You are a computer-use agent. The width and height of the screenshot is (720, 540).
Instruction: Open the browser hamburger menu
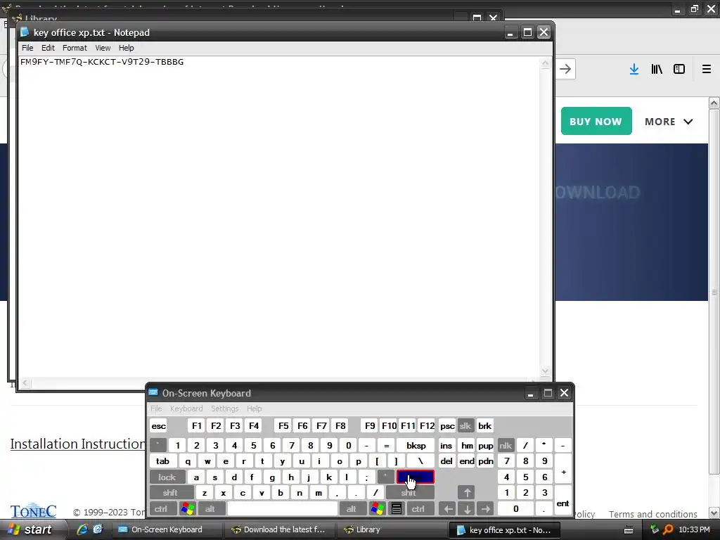[707, 70]
